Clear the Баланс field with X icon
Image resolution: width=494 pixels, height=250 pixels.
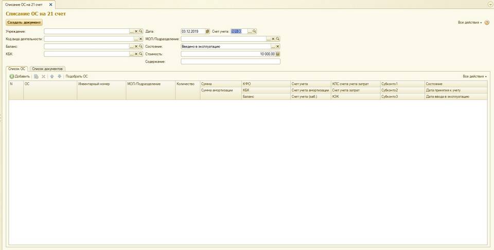[x=136, y=46]
